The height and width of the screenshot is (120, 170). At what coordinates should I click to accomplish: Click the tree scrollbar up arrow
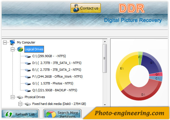pos(105,42)
